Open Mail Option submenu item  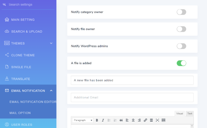(x=20, y=113)
